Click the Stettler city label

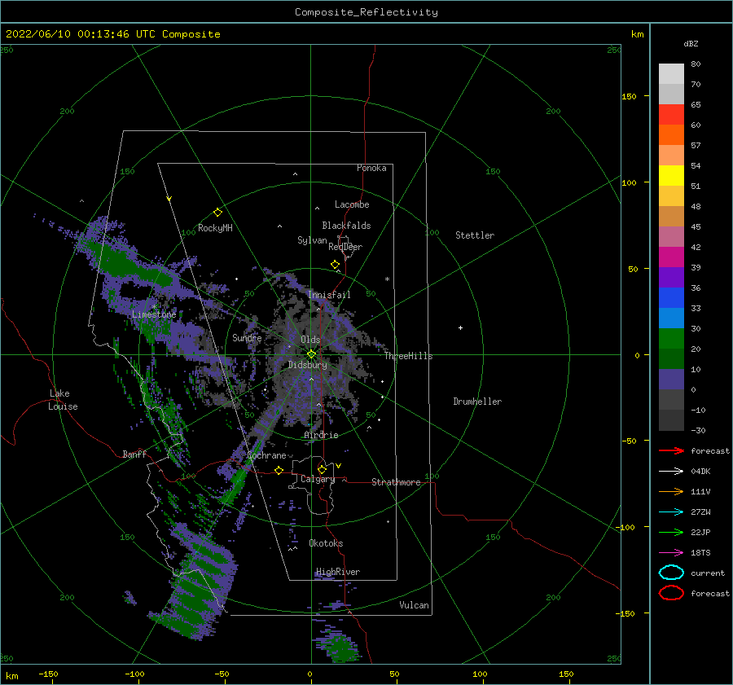pyautogui.click(x=475, y=235)
